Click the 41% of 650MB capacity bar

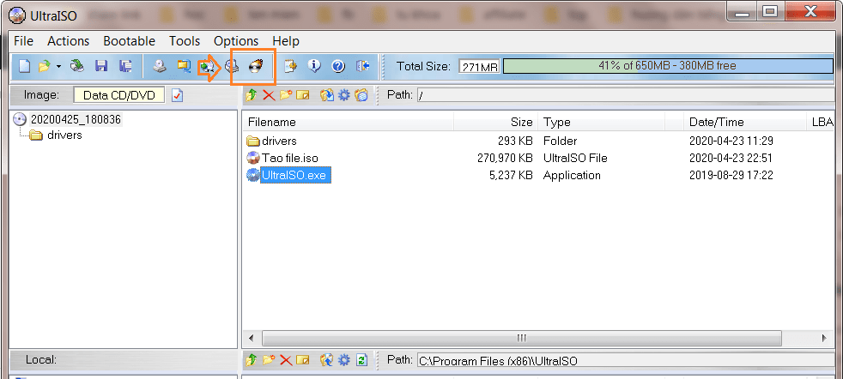coord(667,66)
